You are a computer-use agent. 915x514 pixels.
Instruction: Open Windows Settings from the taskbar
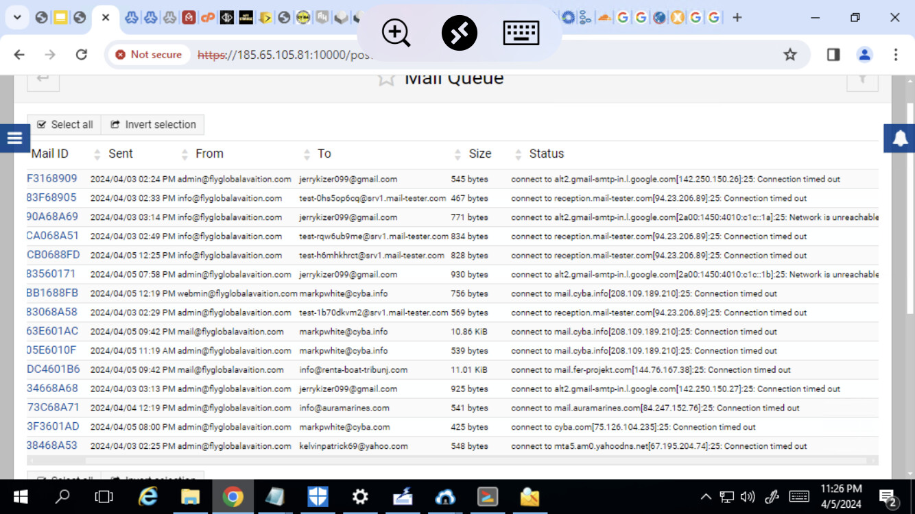[360, 497]
